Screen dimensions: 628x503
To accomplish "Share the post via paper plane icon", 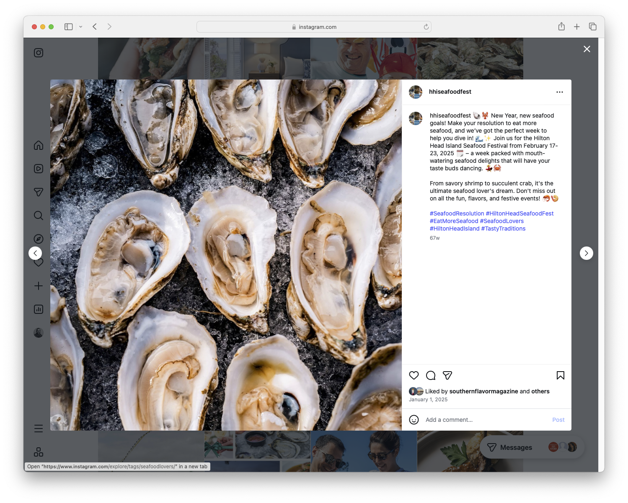I will [447, 375].
